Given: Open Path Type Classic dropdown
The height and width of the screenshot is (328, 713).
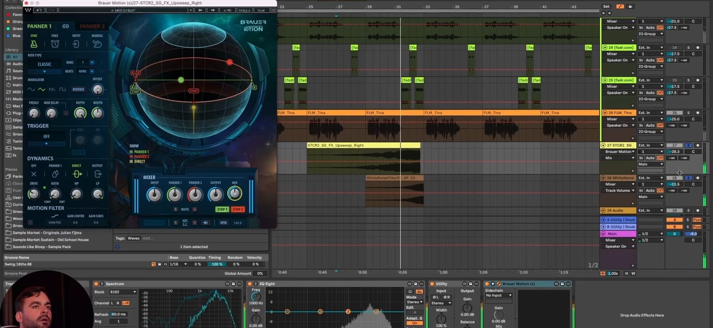Looking at the screenshot, I should (45, 72).
